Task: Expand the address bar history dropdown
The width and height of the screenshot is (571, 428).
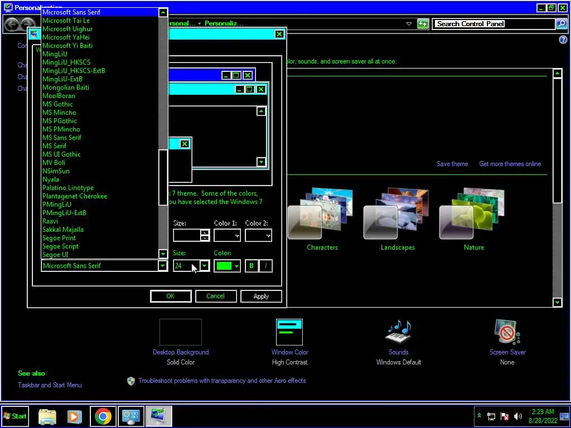Action: [x=409, y=24]
